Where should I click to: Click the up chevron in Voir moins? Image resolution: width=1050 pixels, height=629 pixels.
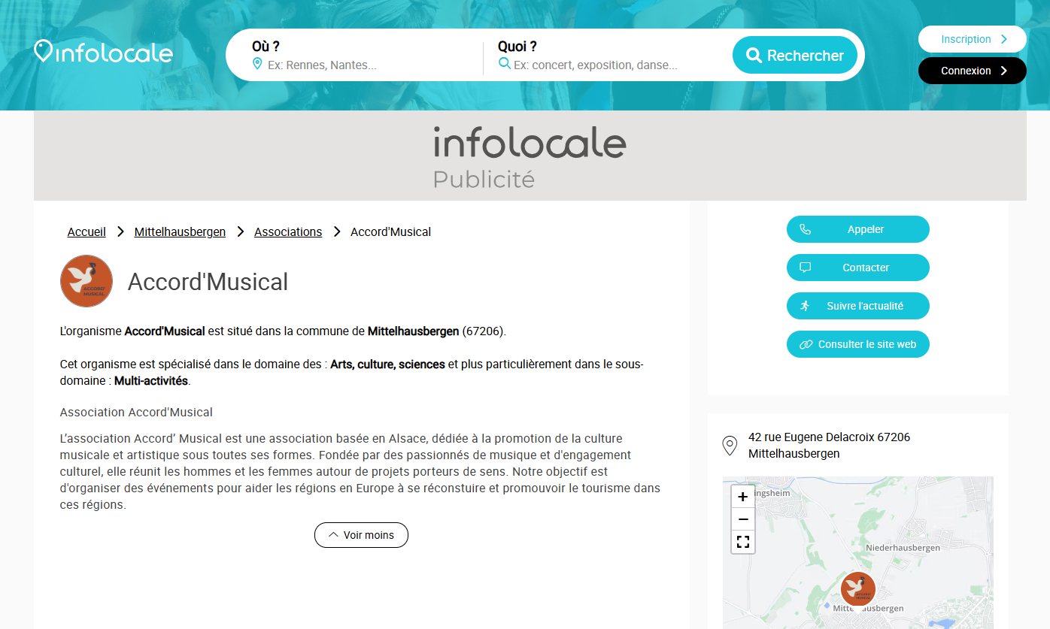(x=334, y=534)
